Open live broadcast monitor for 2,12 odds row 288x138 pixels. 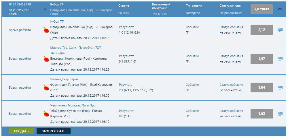coord(279,30)
